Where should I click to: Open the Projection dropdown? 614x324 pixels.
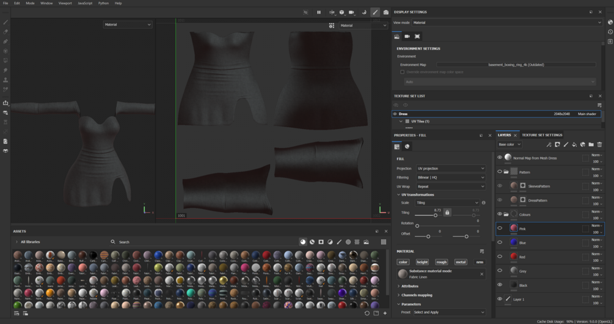pos(450,169)
